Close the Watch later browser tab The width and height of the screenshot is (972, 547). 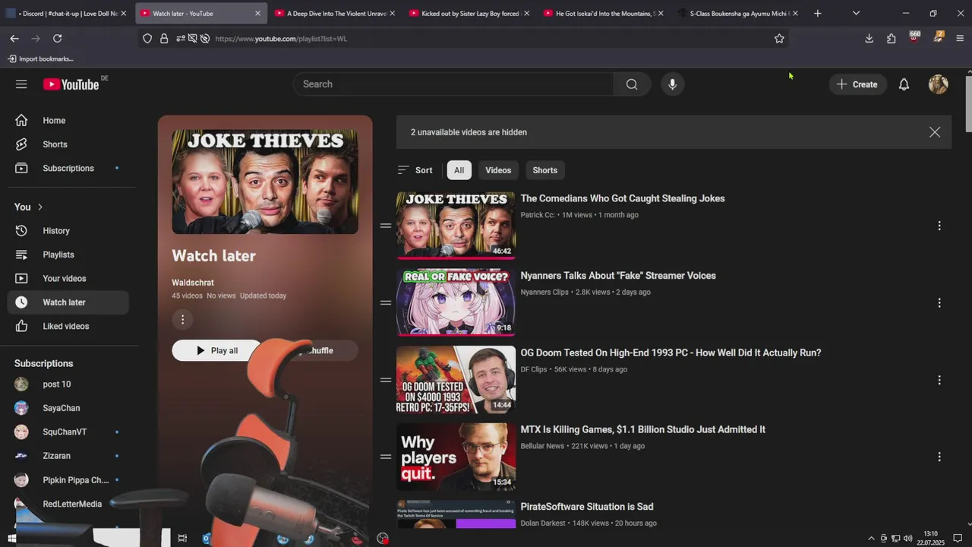click(x=257, y=13)
